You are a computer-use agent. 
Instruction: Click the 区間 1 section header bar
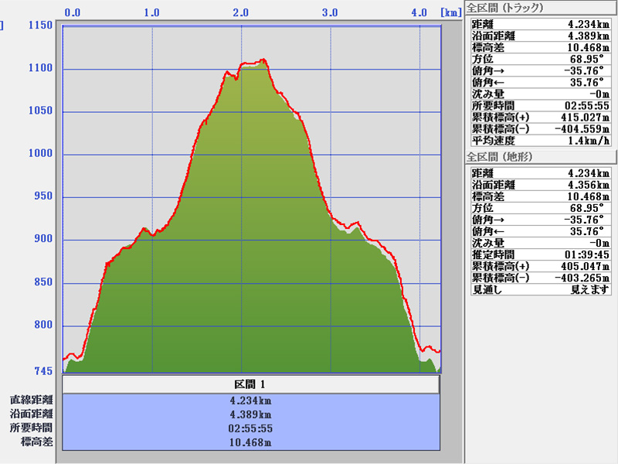250,384
